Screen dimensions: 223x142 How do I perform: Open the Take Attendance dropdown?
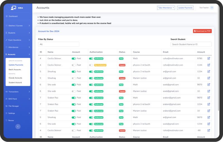pos(166,8)
